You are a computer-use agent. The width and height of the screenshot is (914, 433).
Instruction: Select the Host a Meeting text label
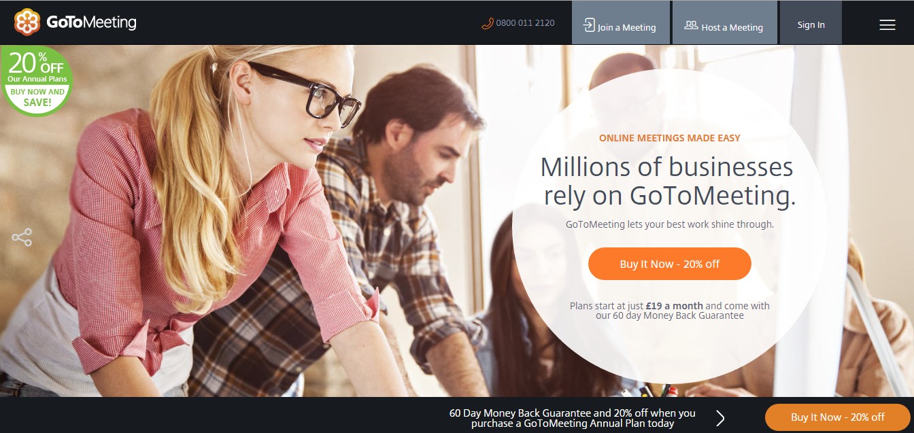732,28
